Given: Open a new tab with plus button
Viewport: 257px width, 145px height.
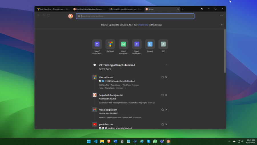Looking at the screenshot, I should tap(183, 9).
